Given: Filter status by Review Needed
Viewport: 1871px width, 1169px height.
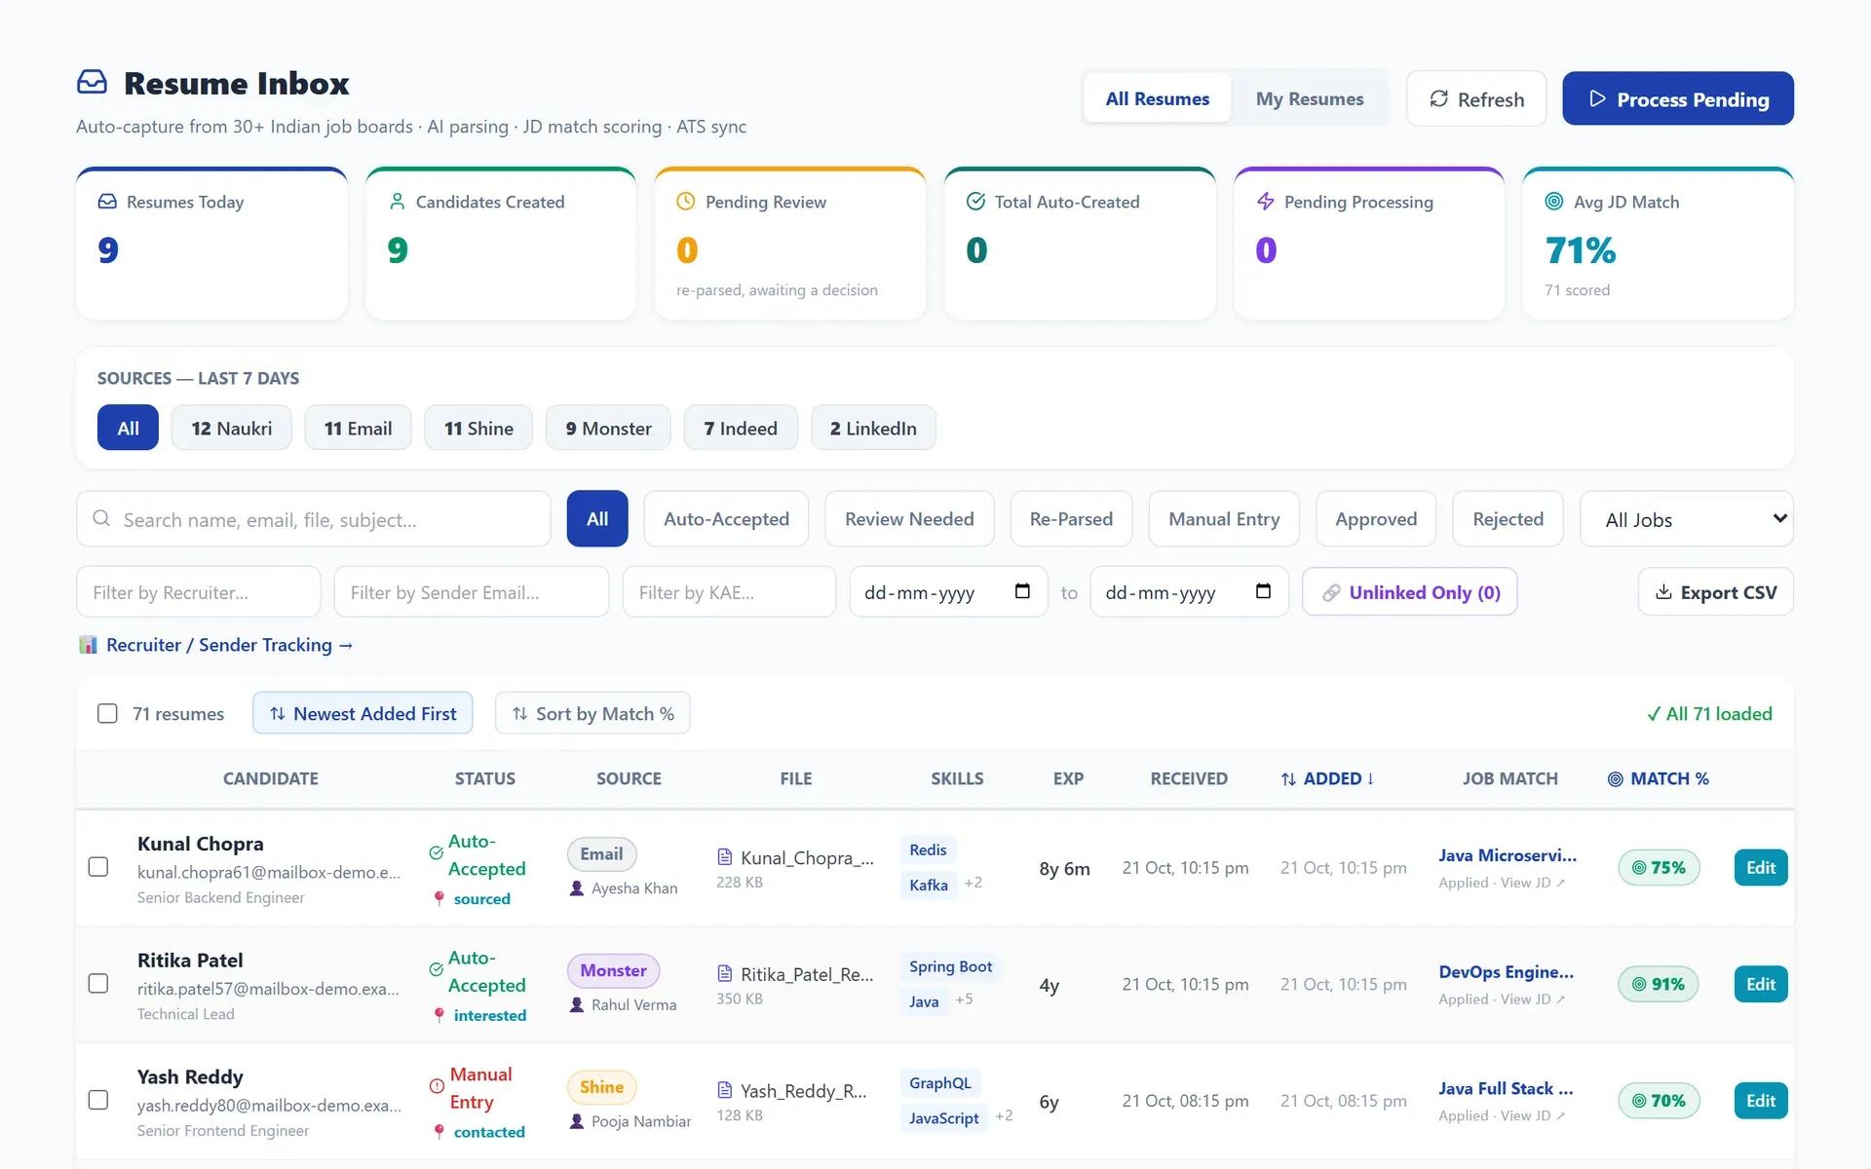Looking at the screenshot, I should coord(909,519).
